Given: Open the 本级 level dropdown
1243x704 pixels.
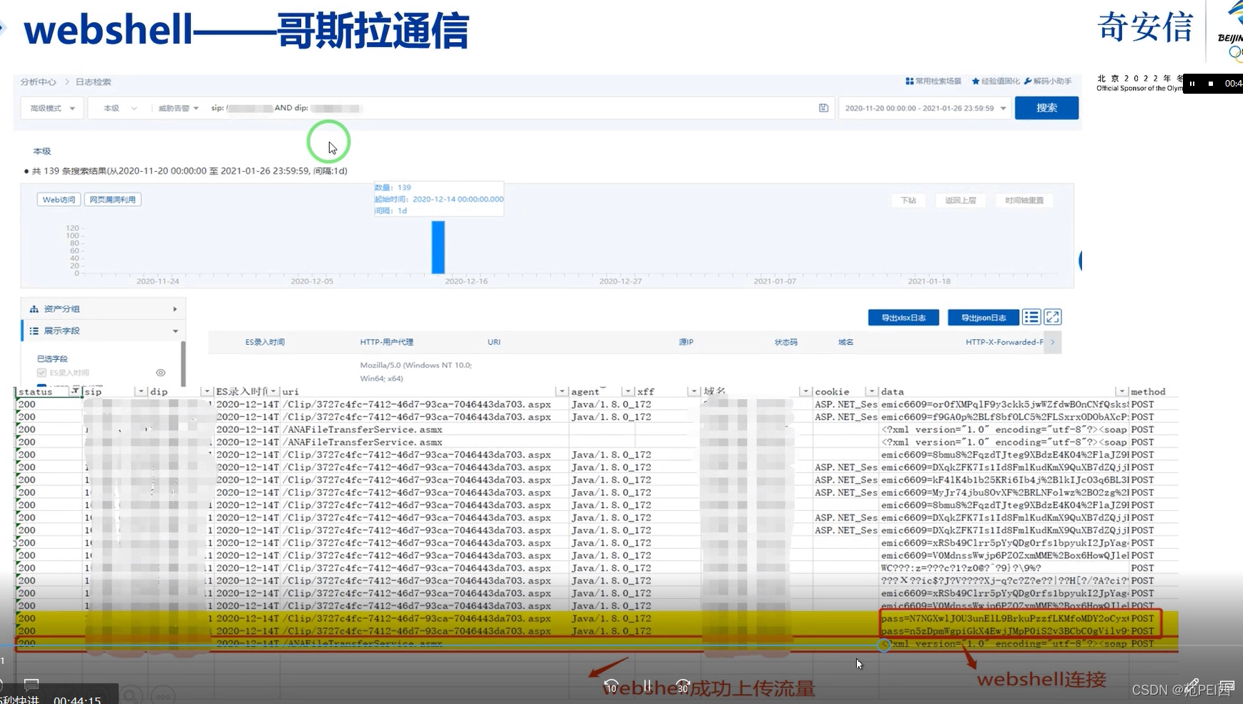Looking at the screenshot, I should coord(119,108).
